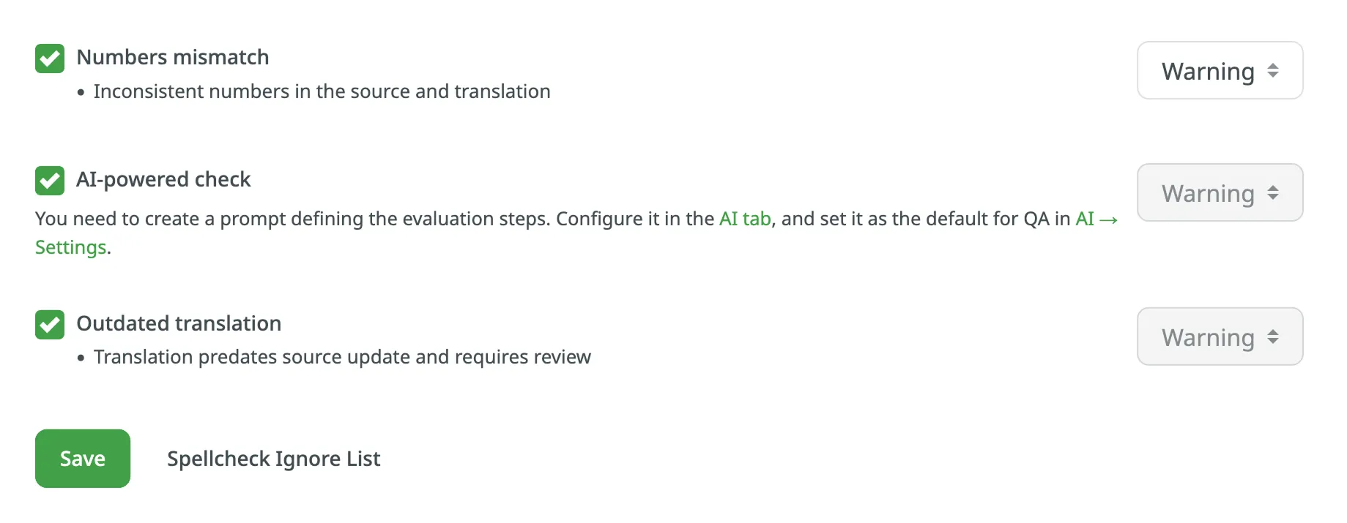The width and height of the screenshot is (1347, 523).
Task: Save the QA check settings
Action: 83,459
